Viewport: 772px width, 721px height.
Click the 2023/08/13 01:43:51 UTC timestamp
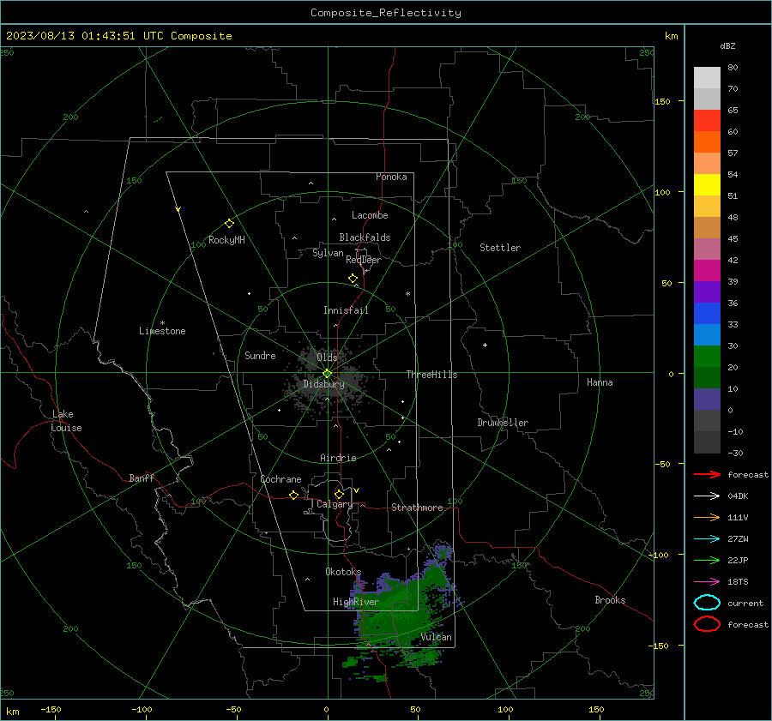click(x=75, y=36)
